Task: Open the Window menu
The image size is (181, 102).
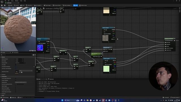Action: tap(16, 1)
